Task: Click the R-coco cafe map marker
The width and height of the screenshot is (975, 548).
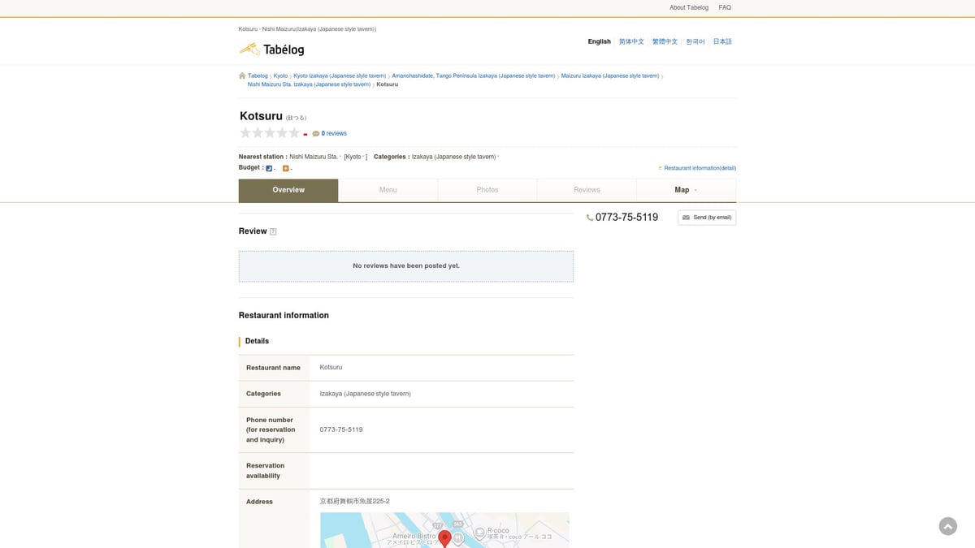Action: point(480,533)
